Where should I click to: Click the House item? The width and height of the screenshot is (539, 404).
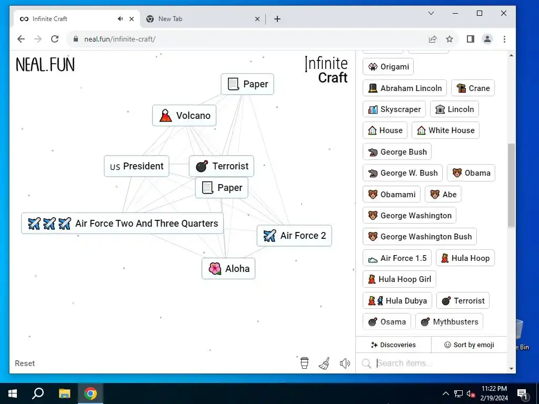click(385, 130)
